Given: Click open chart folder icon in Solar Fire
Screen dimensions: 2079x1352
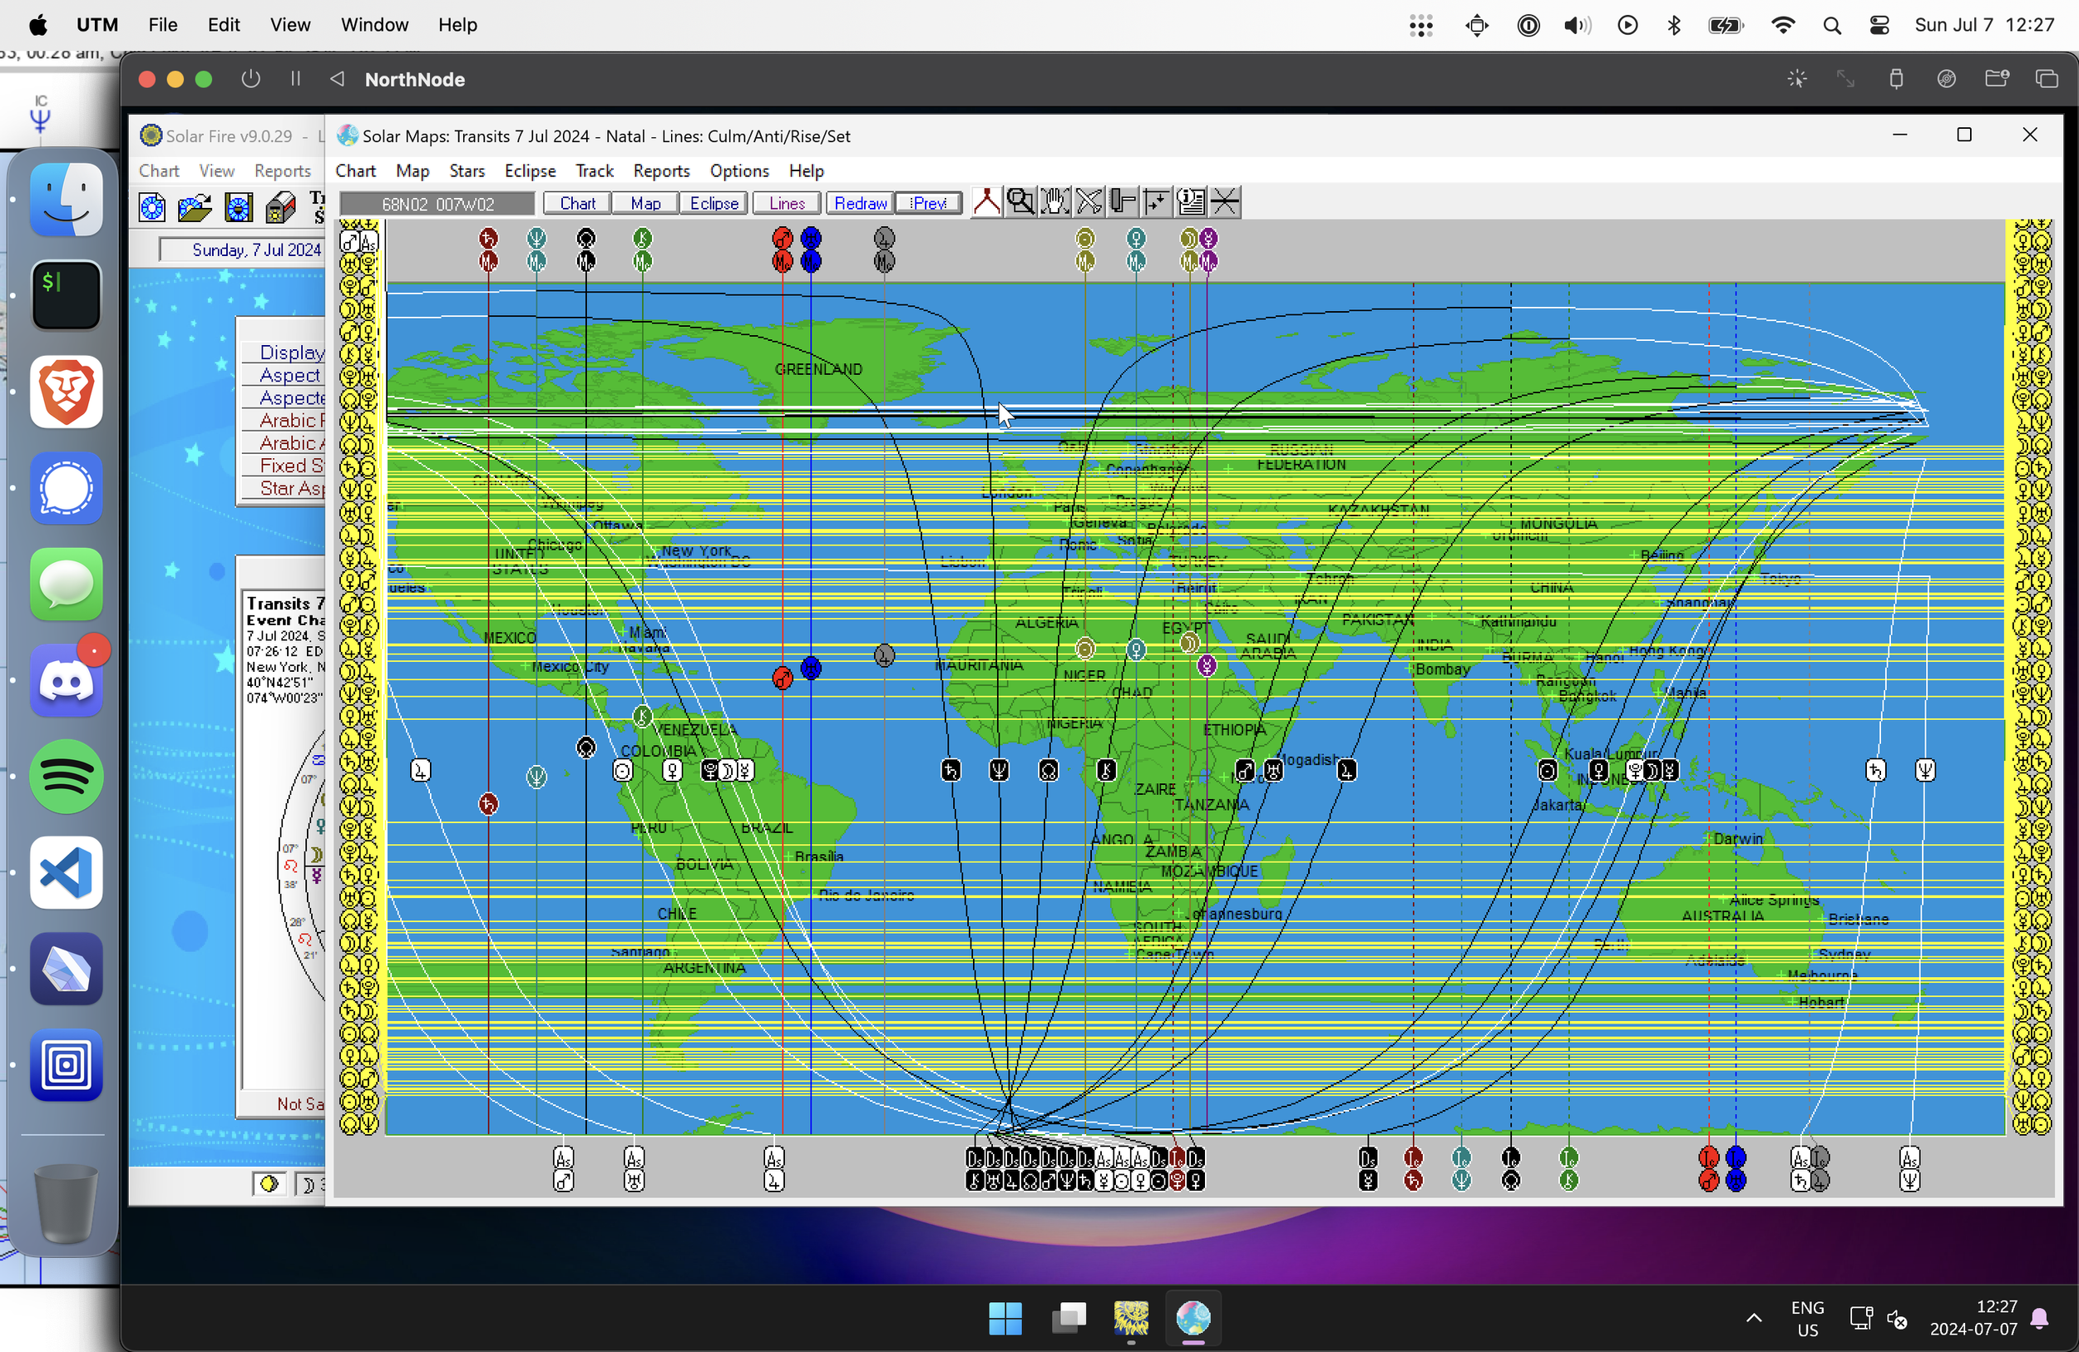Looking at the screenshot, I should pyautogui.click(x=195, y=208).
